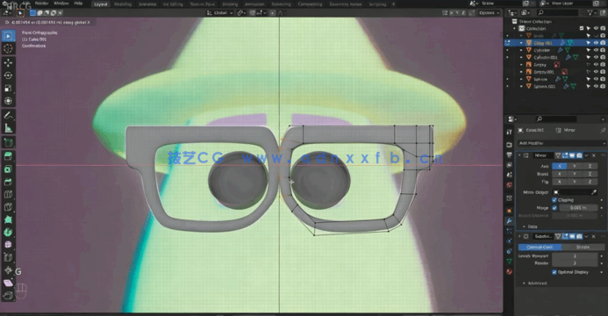Pick the Mirror Object with the eyedropper
The width and height of the screenshot is (608, 316).
point(594,192)
